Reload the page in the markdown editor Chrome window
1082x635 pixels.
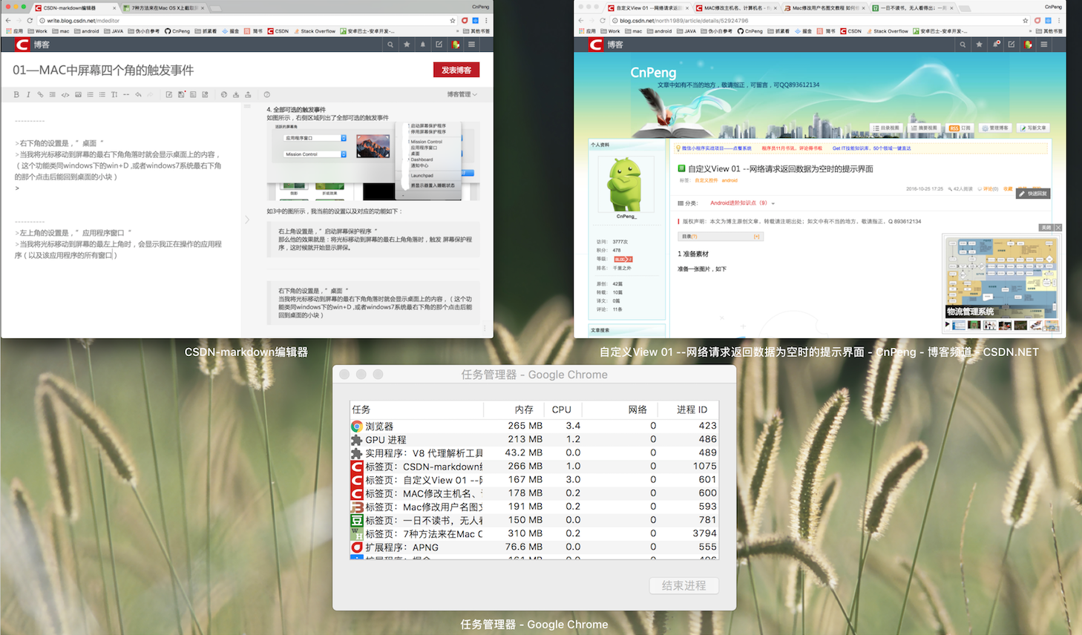click(30, 21)
